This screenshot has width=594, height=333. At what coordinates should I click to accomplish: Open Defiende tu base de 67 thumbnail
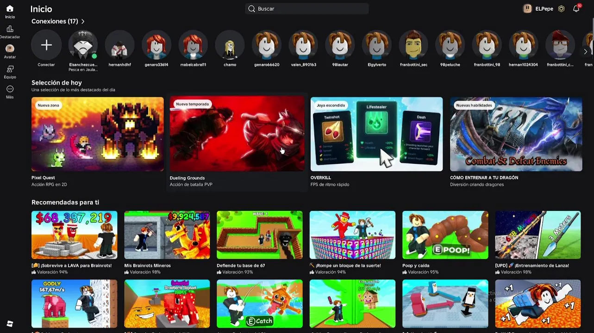click(x=260, y=235)
